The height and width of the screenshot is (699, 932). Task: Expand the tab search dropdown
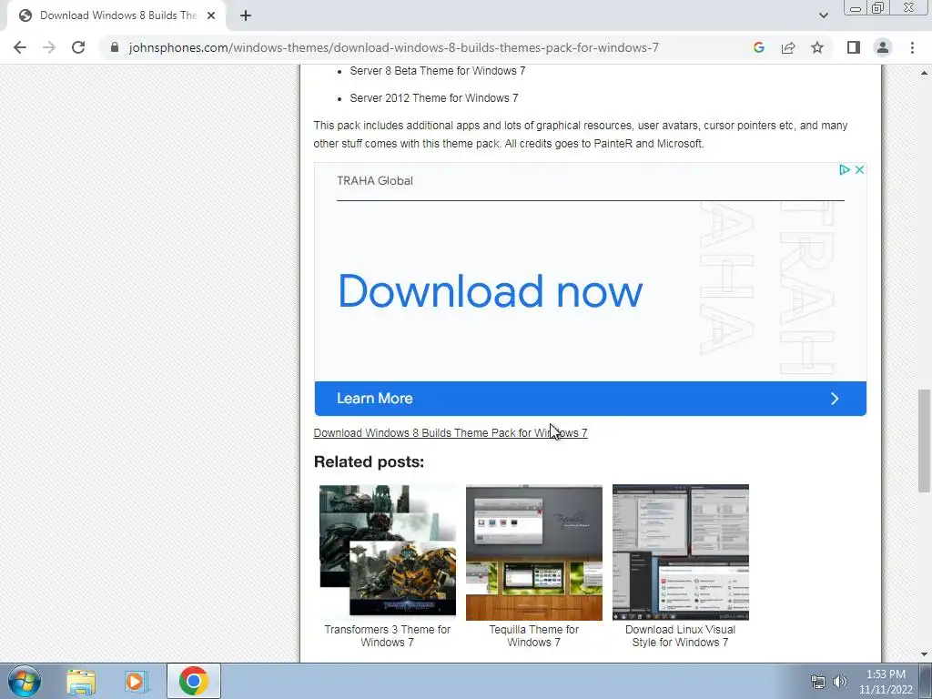pos(823,15)
